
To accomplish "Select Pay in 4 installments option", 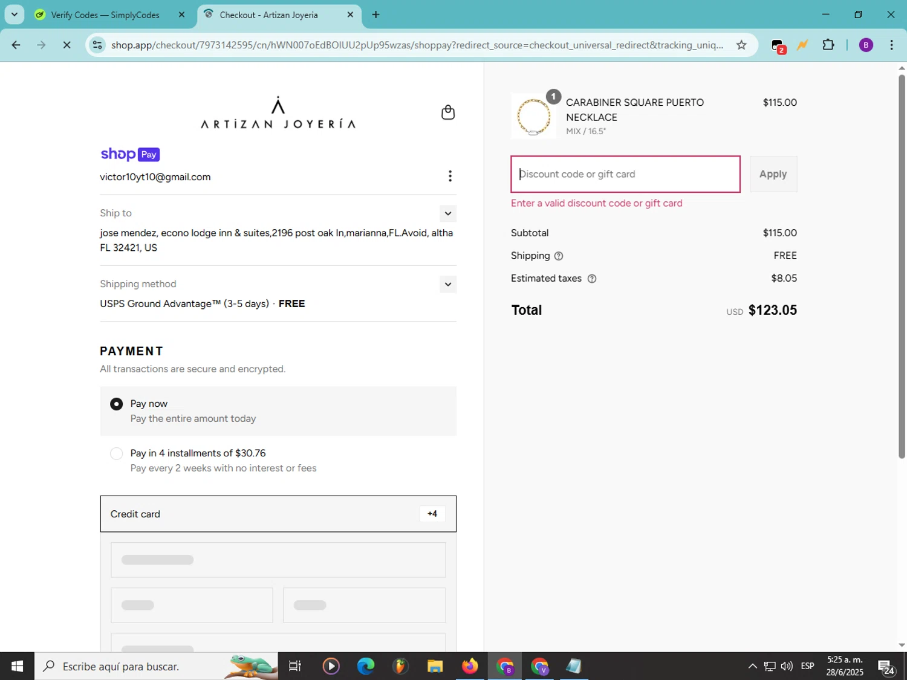I will (117, 453).
